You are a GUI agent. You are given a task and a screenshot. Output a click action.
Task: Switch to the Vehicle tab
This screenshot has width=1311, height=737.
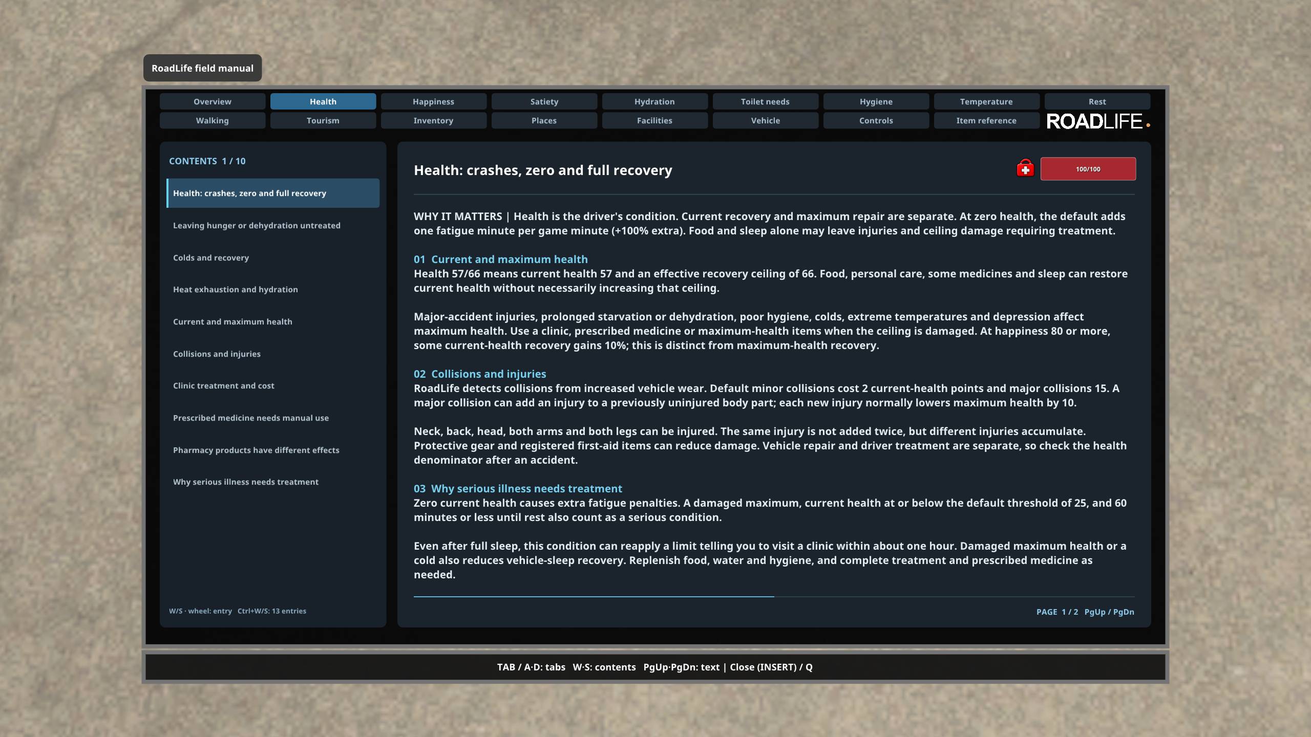(x=766, y=120)
